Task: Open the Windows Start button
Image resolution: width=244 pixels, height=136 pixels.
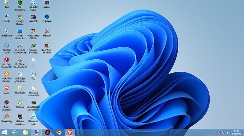Action: point(4,132)
